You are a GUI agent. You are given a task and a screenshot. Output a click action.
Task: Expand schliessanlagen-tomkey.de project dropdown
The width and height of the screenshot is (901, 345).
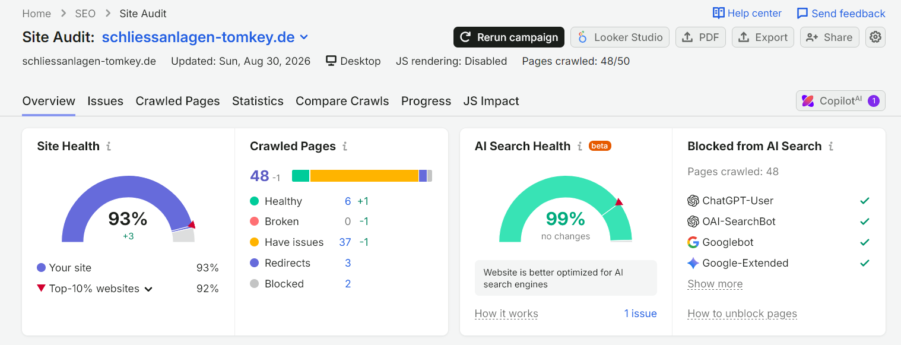(x=304, y=37)
